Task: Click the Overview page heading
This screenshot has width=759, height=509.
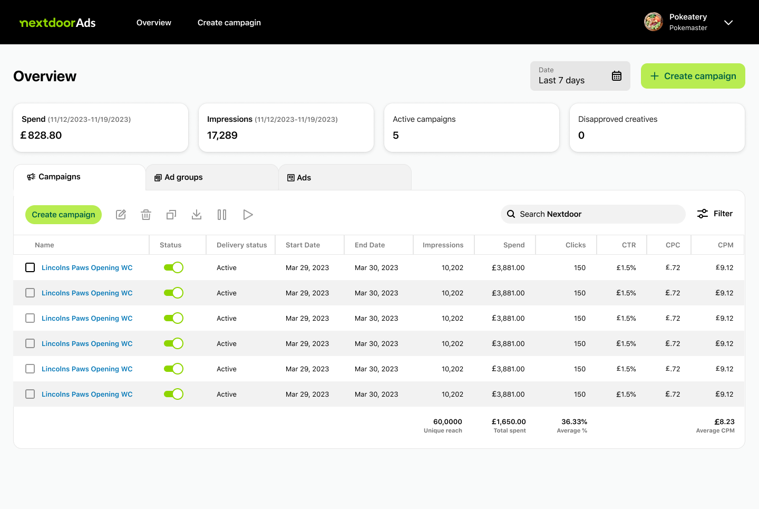Action: click(x=45, y=76)
